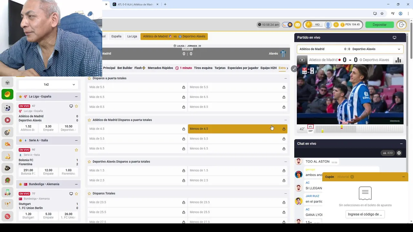Select Menos de 4.5 Atlético shots bet

coord(237,129)
